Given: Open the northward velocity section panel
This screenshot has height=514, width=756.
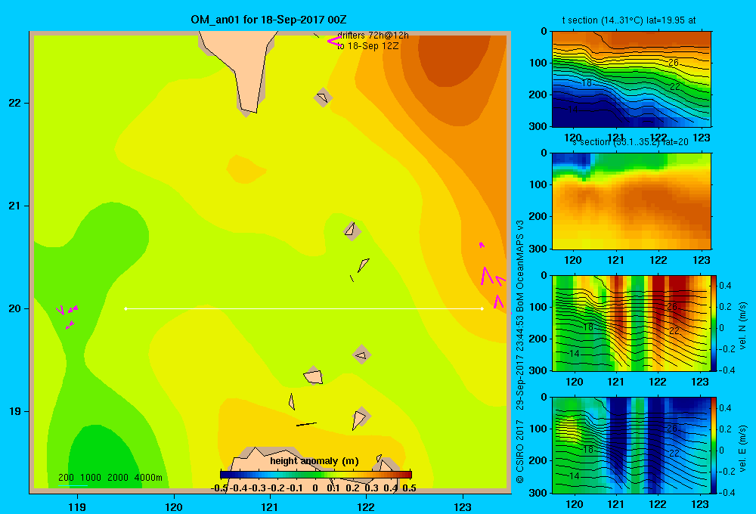Looking at the screenshot, I should coord(631,323).
